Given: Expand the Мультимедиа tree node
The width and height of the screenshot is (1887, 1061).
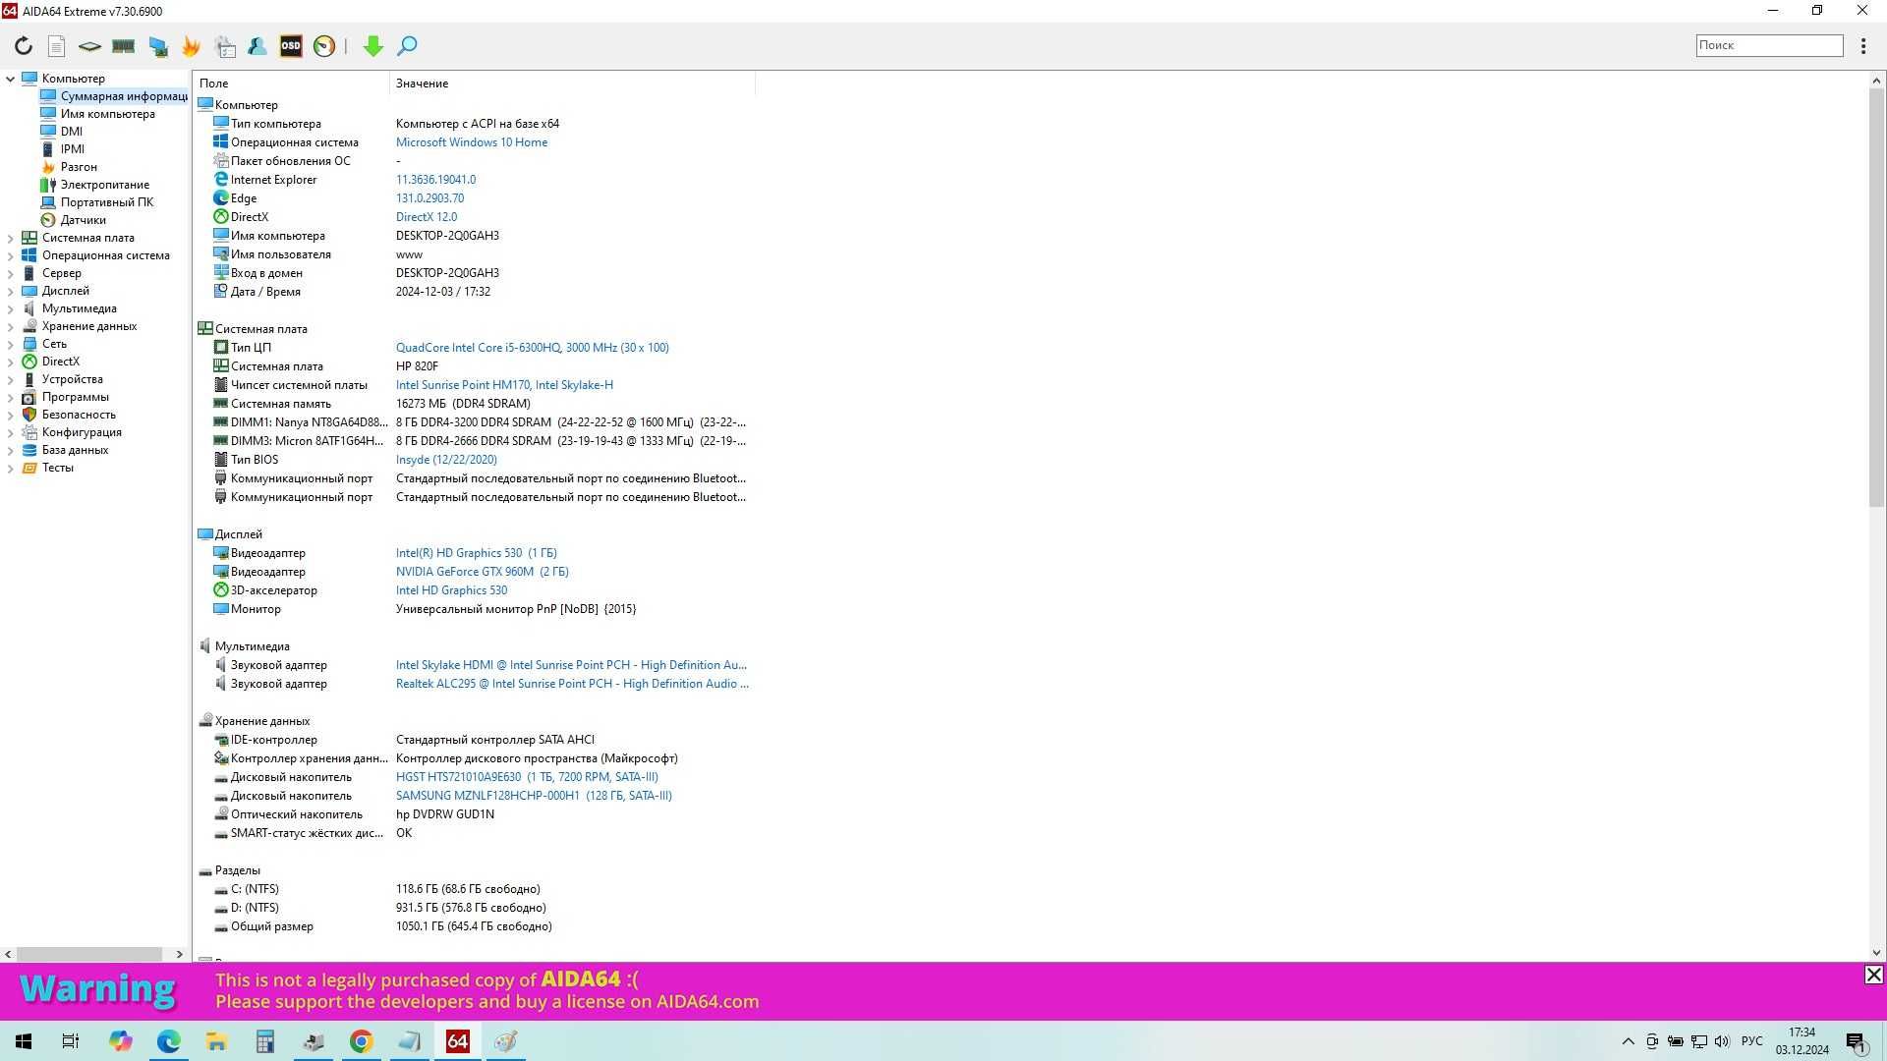Looking at the screenshot, I should (11, 308).
